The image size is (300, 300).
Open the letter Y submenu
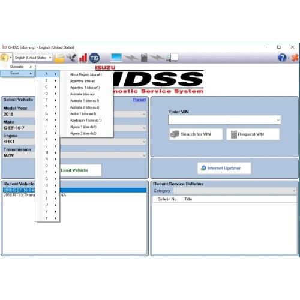[47, 218]
